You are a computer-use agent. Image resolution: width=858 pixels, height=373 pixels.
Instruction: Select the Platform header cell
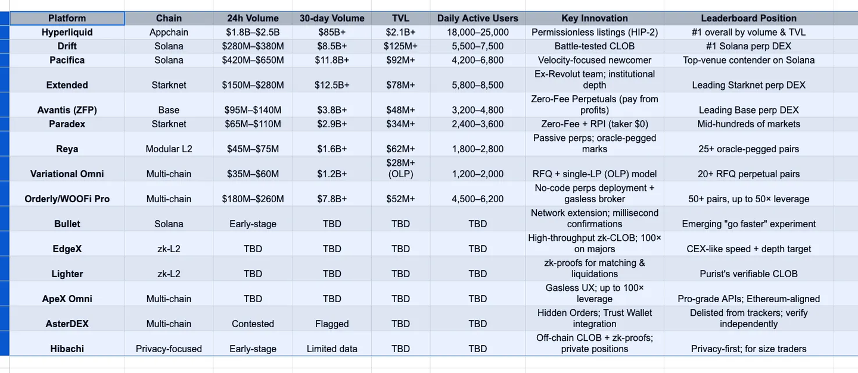[67, 18]
